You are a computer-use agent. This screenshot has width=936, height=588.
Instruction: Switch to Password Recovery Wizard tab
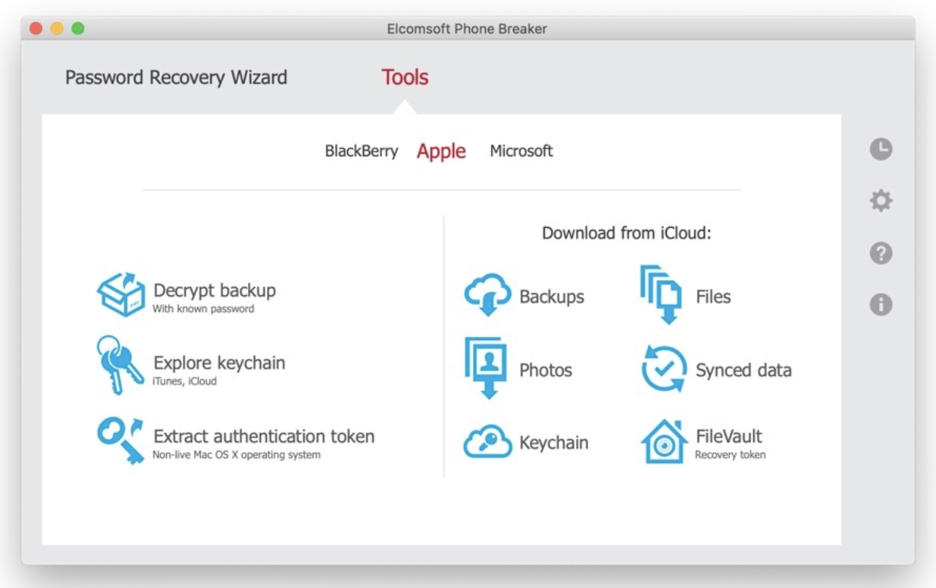[x=176, y=77]
